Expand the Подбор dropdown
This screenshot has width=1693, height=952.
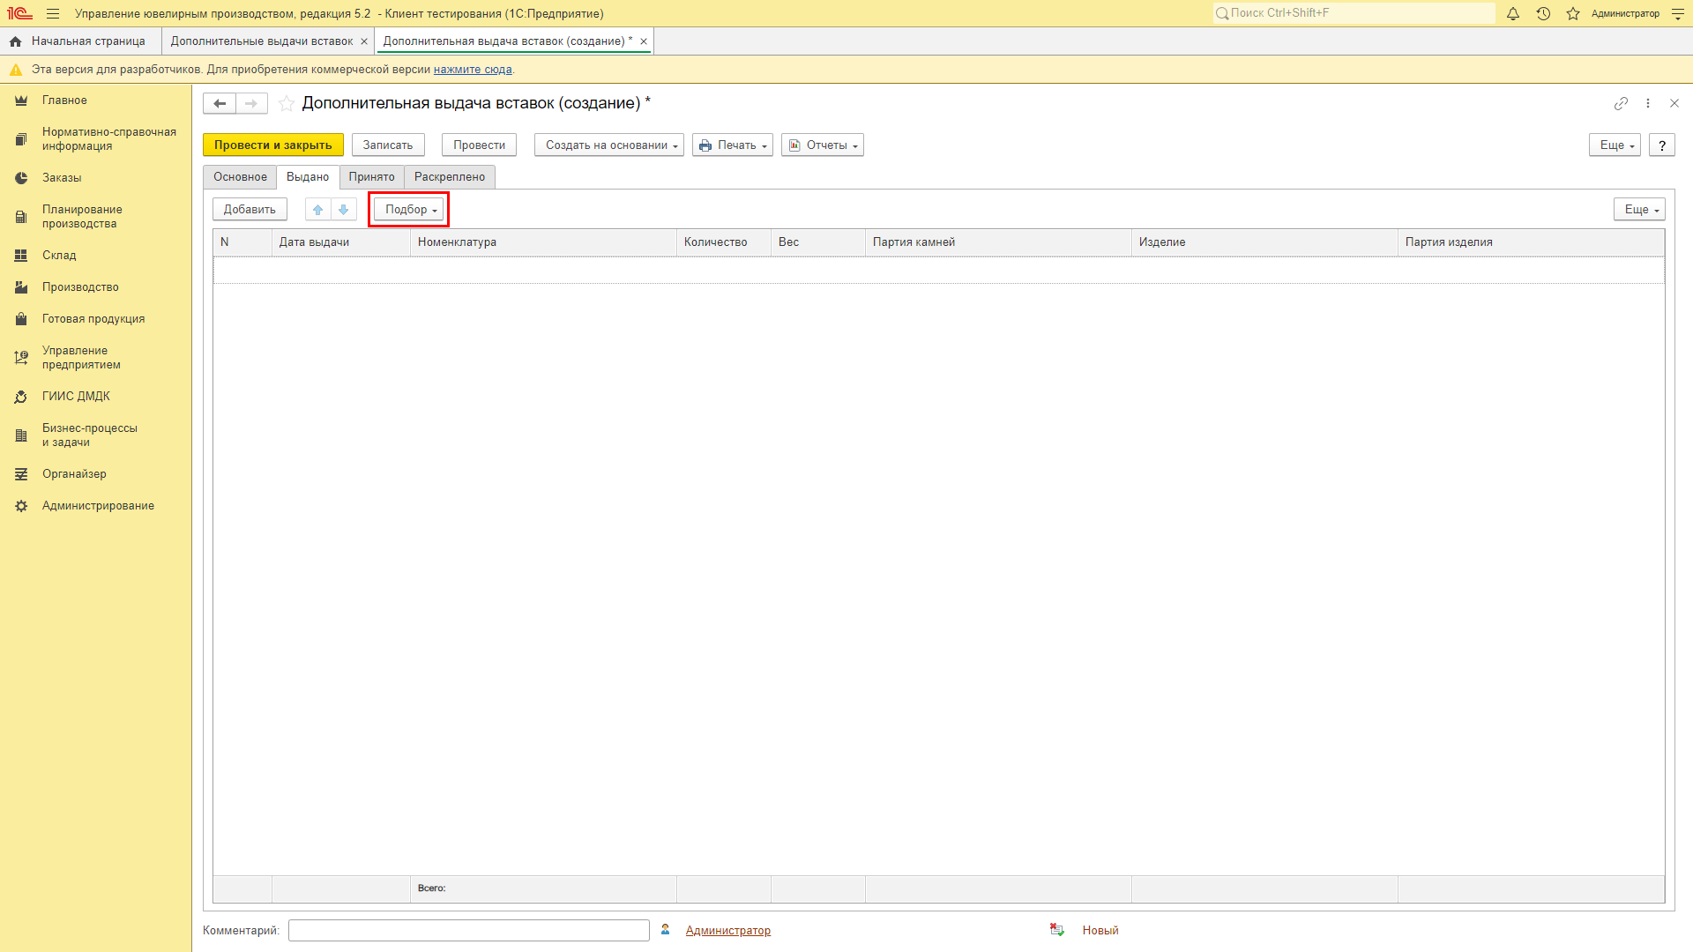pos(409,209)
